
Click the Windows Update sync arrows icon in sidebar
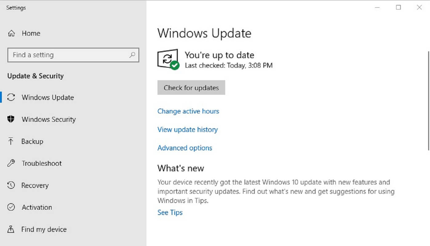click(11, 97)
